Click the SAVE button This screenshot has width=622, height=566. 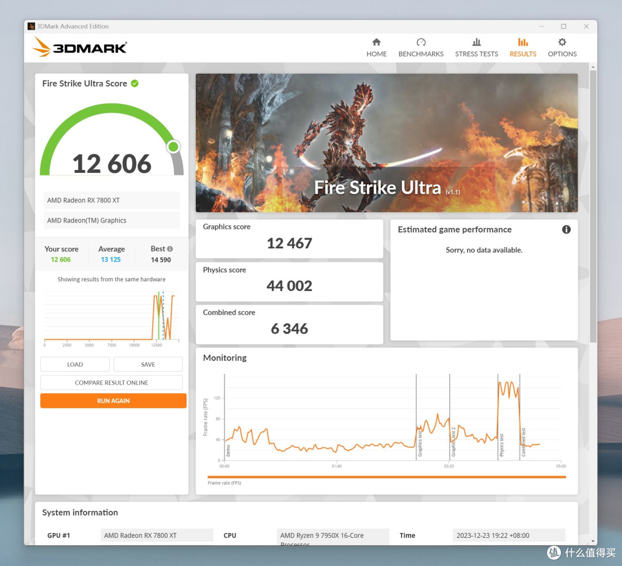[x=148, y=364]
